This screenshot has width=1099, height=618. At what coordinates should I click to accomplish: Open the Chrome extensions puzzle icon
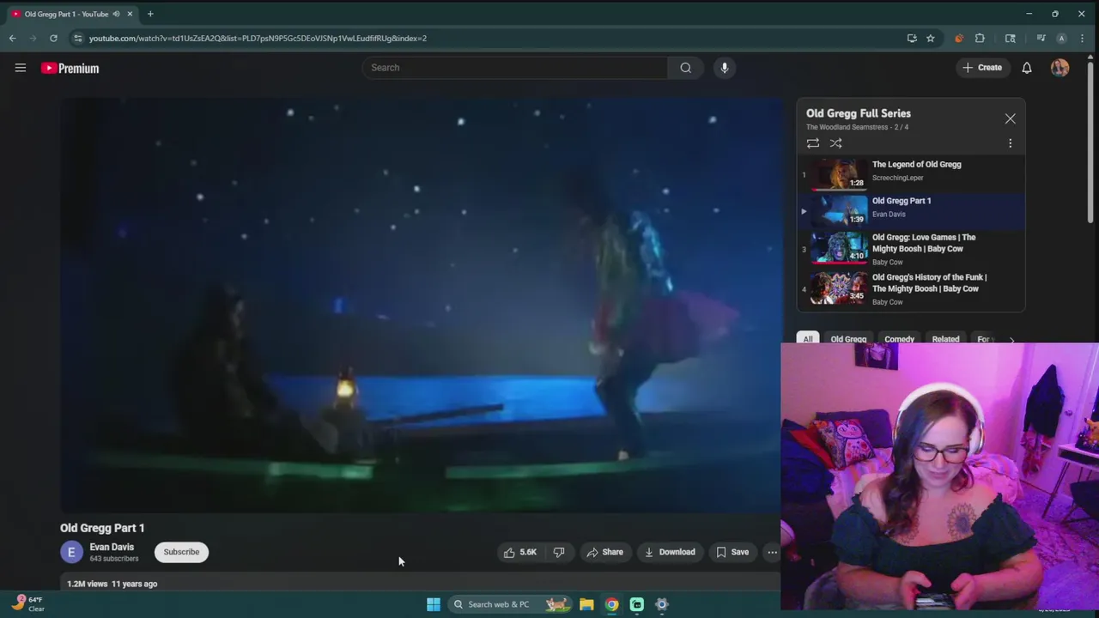click(980, 38)
